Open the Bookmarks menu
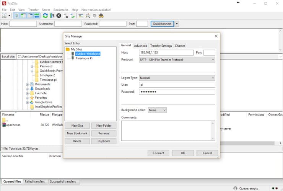Screen dimensions: 283x191 [61, 10]
